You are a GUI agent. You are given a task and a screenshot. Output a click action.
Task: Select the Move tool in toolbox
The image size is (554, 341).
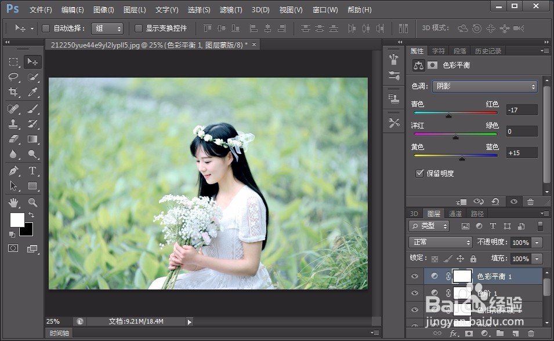pos(32,62)
